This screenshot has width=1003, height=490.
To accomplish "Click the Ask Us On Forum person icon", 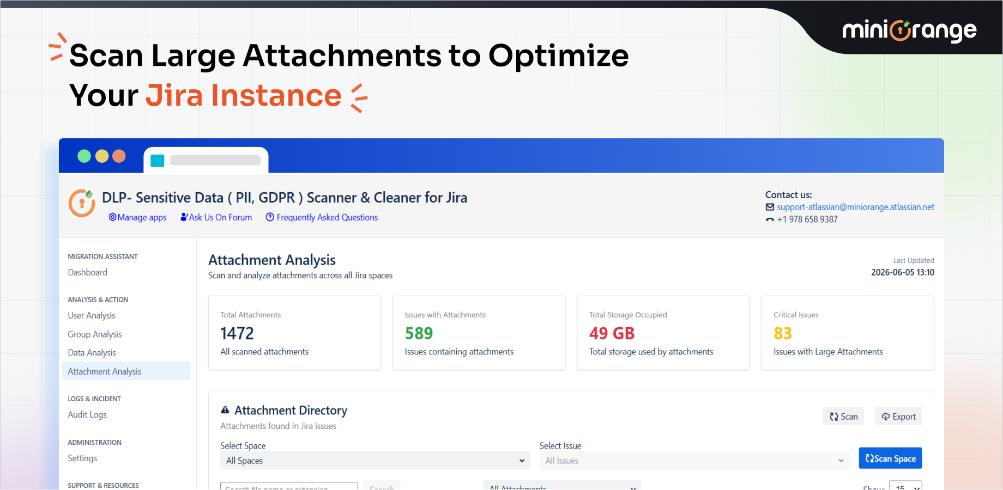I will tap(184, 217).
